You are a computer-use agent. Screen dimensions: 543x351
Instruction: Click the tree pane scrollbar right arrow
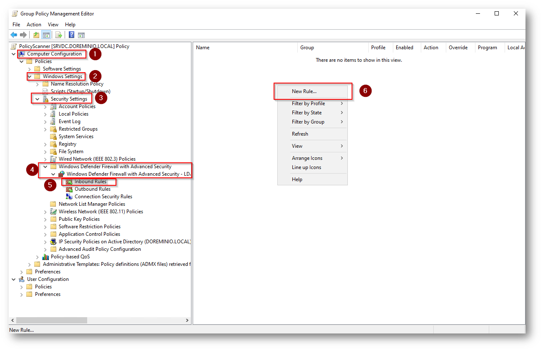pos(187,320)
